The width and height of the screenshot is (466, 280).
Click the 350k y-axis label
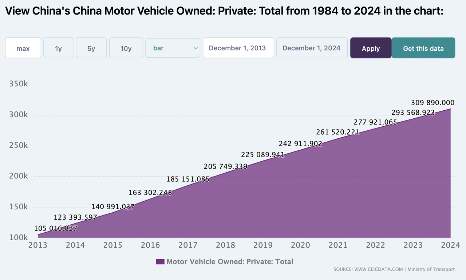point(19,84)
